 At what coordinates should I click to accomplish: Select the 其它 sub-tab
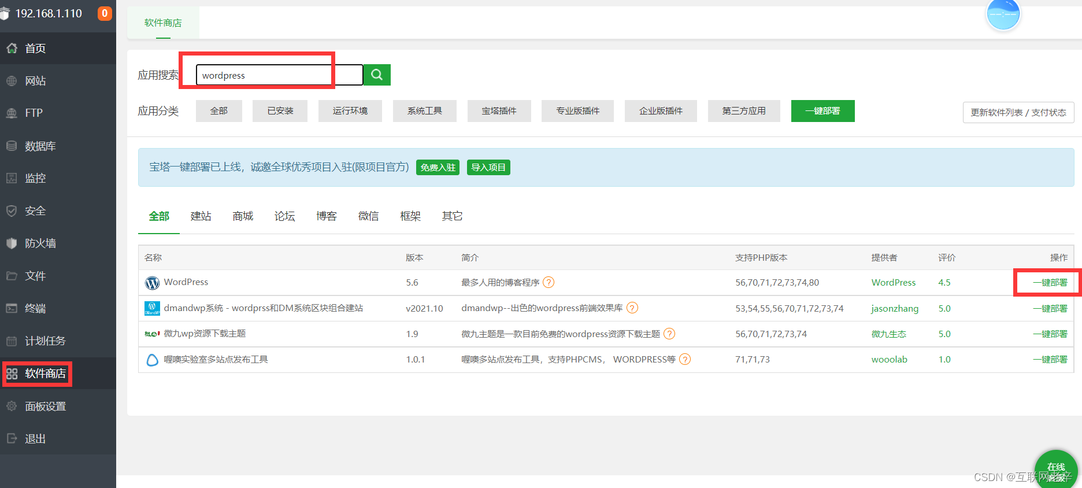tap(453, 216)
